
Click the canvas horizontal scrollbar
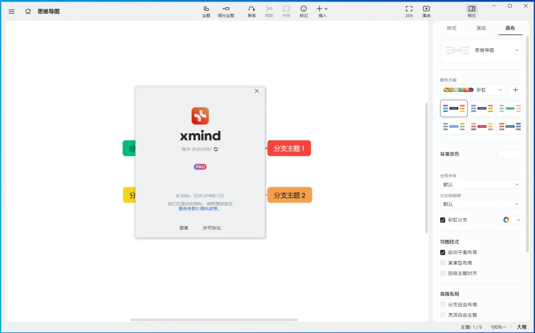click(x=214, y=320)
